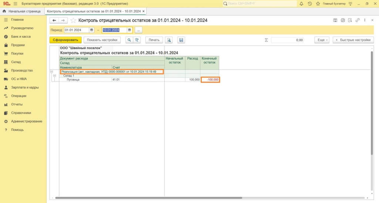The image size is (379, 203).
Task: Click the Показать настройки button
Action: click(102, 40)
